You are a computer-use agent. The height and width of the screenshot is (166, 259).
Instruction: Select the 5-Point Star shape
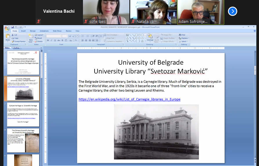point(142,41)
